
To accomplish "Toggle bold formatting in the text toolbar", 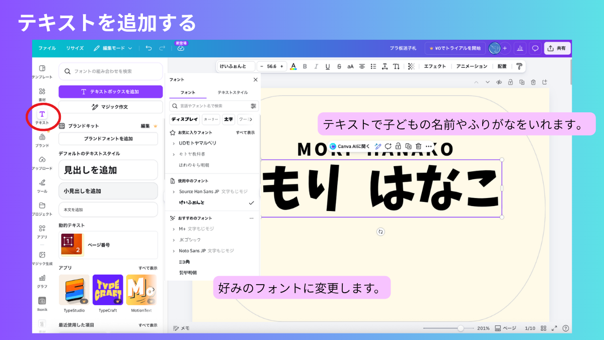I will coord(305,66).
